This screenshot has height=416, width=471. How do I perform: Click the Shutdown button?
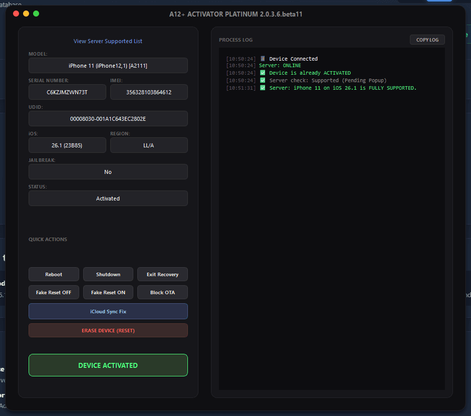(x=108, y=274)
